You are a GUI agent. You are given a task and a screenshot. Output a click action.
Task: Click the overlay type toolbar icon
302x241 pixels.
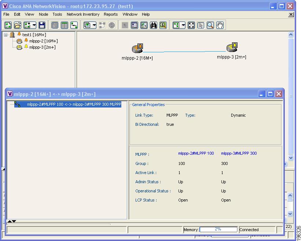(87, 25)
